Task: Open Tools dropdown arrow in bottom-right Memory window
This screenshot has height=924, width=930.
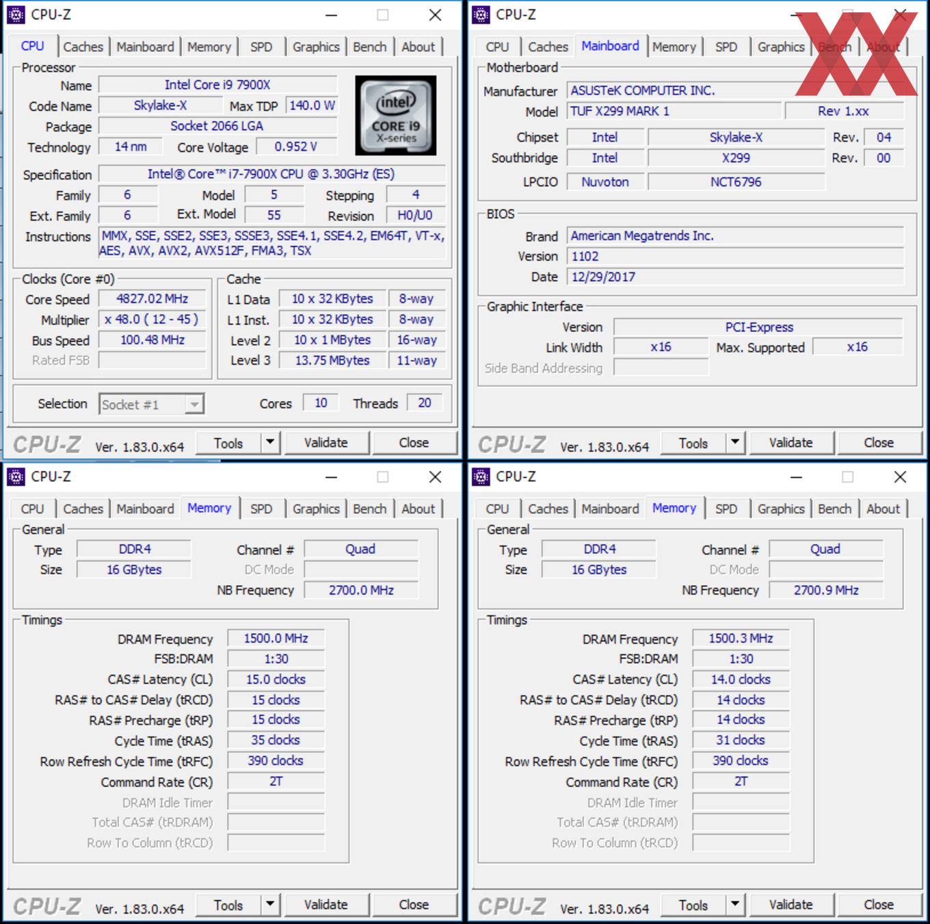Action: tap(735, 905)
